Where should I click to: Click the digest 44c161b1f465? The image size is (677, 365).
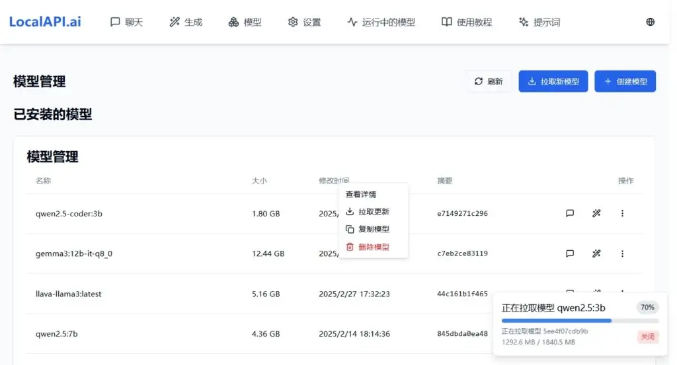(x=462, y=294)
